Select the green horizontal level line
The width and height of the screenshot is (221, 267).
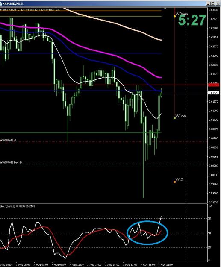coord(81,133)
